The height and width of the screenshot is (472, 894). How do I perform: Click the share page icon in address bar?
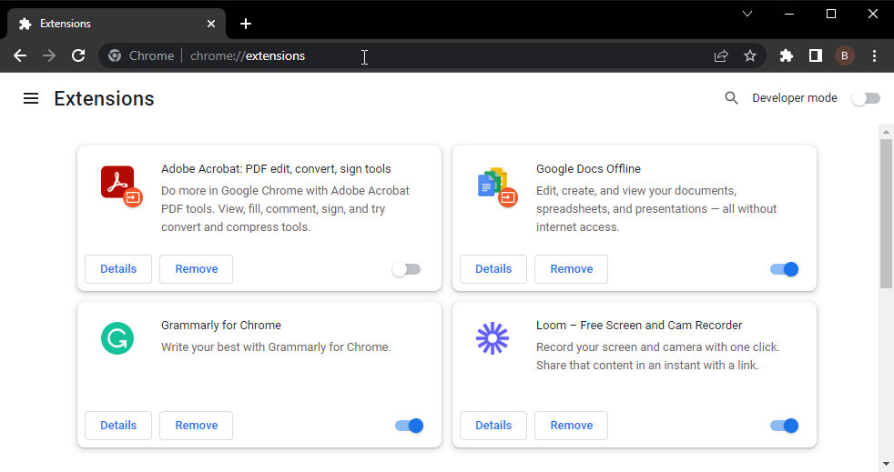(721, 55)
